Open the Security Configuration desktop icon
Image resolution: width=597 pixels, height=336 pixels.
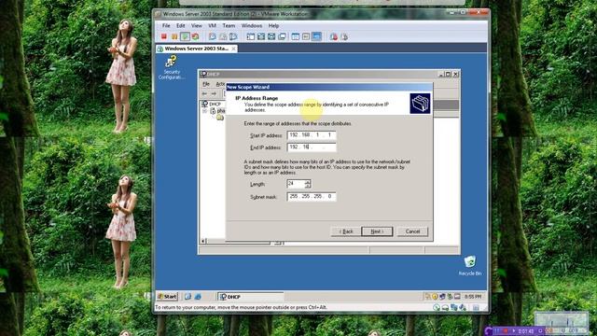click(x=172, y=67)
